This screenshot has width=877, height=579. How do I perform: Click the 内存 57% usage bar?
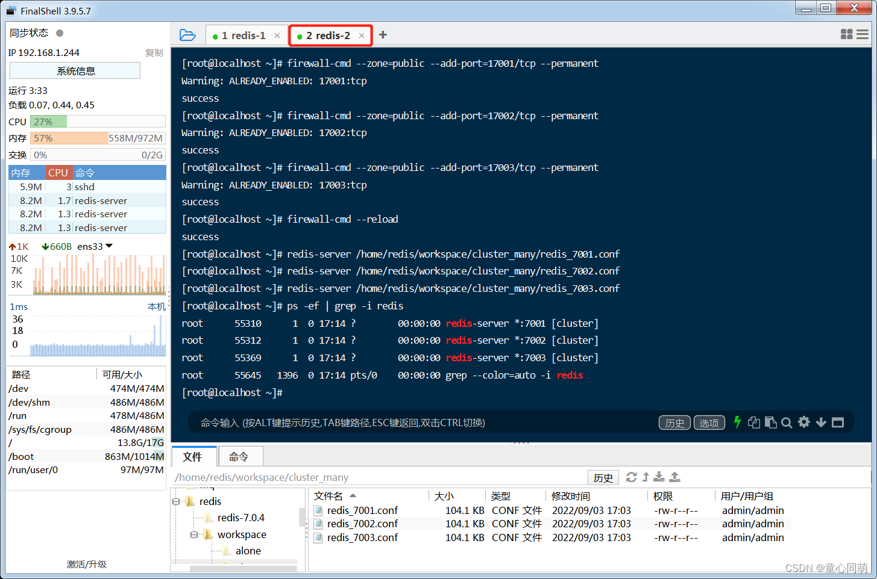click(x=98, y=138)
